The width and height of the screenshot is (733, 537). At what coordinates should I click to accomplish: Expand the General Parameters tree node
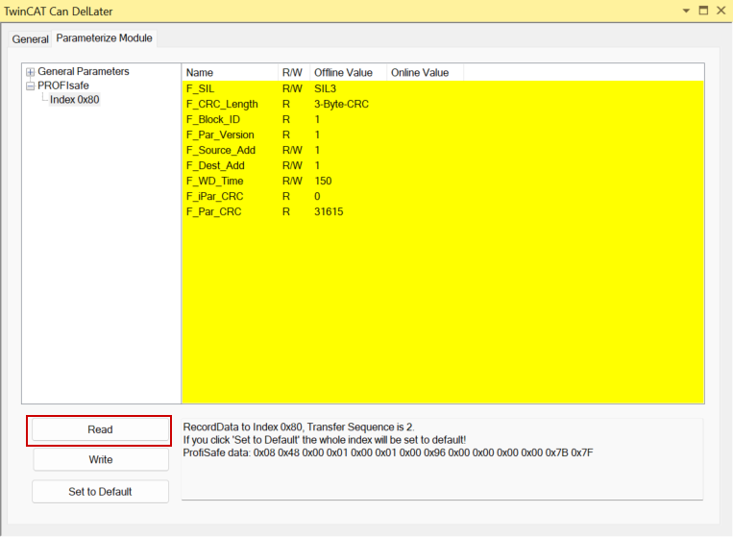31,72
